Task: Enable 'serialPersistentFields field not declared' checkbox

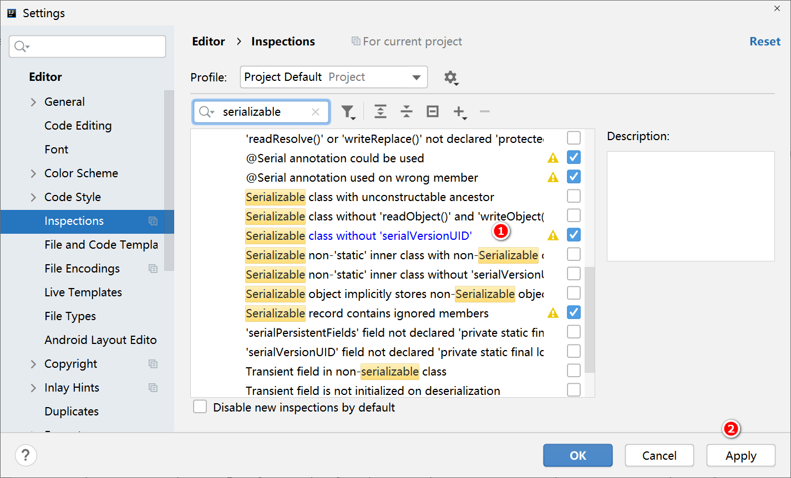Action: pos(574,332)
